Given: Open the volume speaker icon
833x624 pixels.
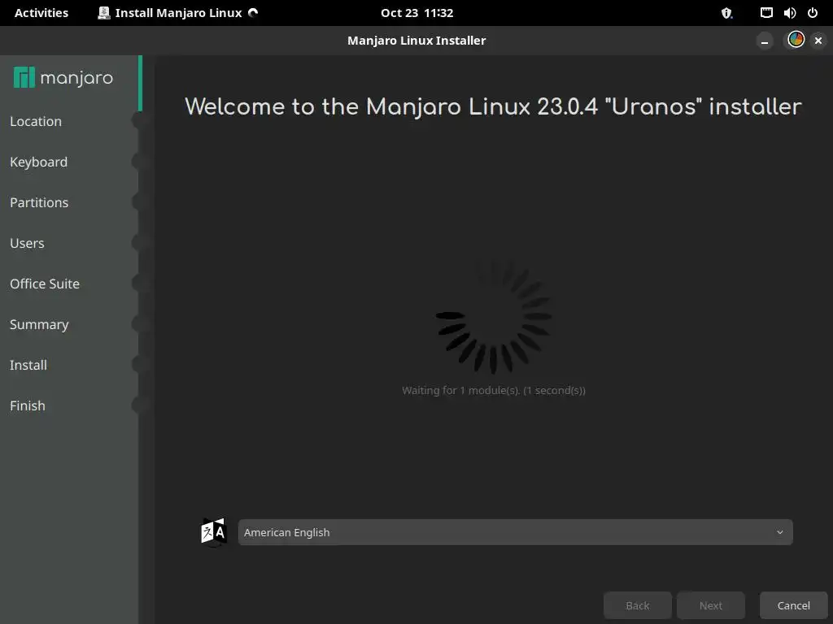Looking at the screenshot, I should point(789,13).
